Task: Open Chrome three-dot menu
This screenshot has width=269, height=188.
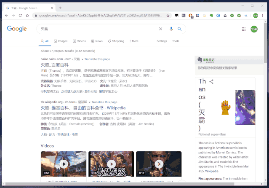Action: 262,16
